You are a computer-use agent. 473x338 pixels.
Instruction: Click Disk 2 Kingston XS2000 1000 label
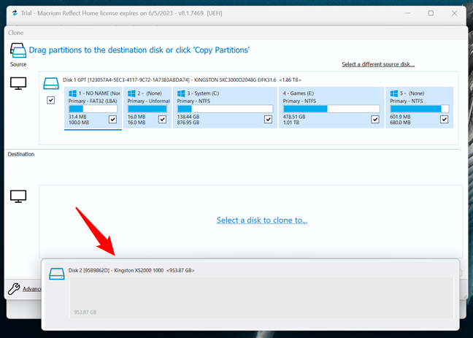pos(131,270)
